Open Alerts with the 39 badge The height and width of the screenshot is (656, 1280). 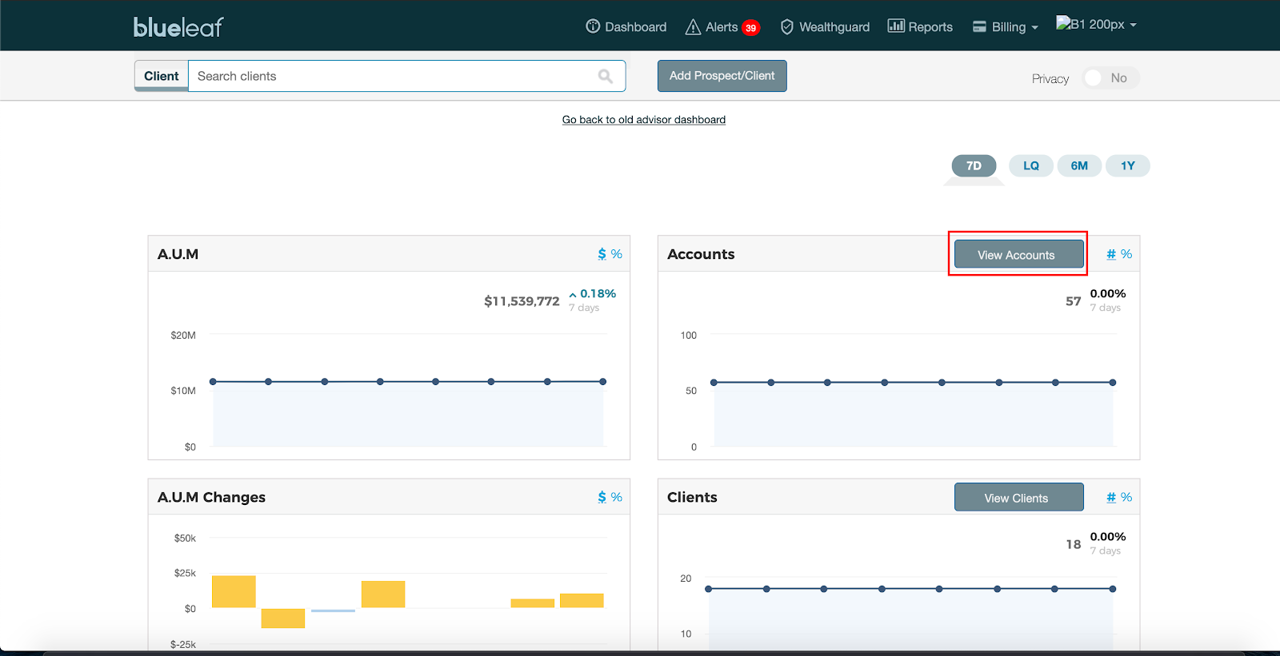coord(722,27)
